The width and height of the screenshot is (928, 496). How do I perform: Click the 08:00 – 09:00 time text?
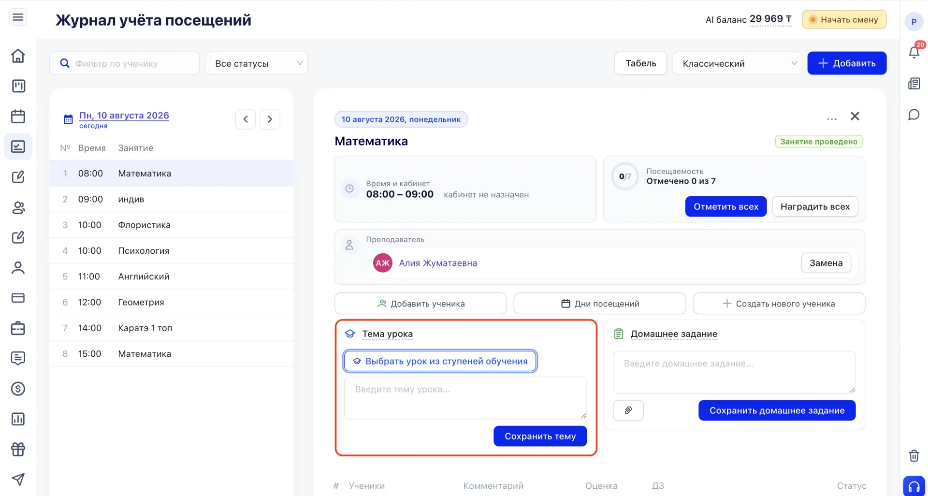pyautogui.click(x=400, y=194)
